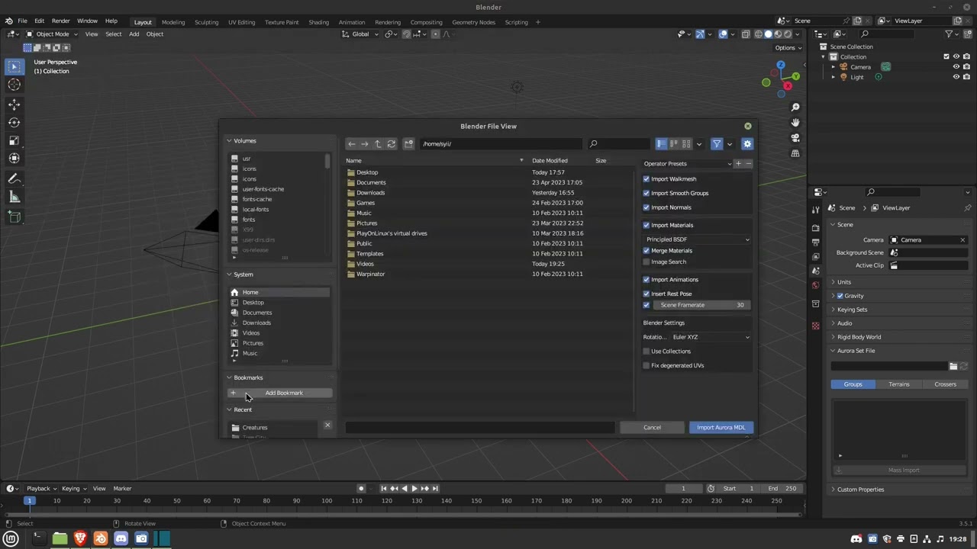
Task: Uncheck Import Animations
Action: 646,280
